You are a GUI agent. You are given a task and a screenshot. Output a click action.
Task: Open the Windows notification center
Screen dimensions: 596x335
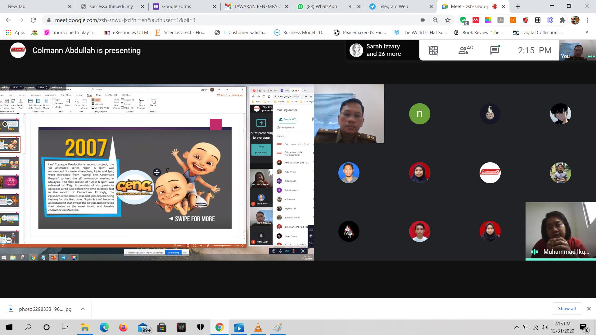(584, 328)
